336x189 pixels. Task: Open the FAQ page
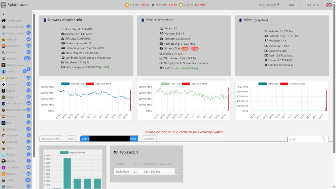click(291, 5)
